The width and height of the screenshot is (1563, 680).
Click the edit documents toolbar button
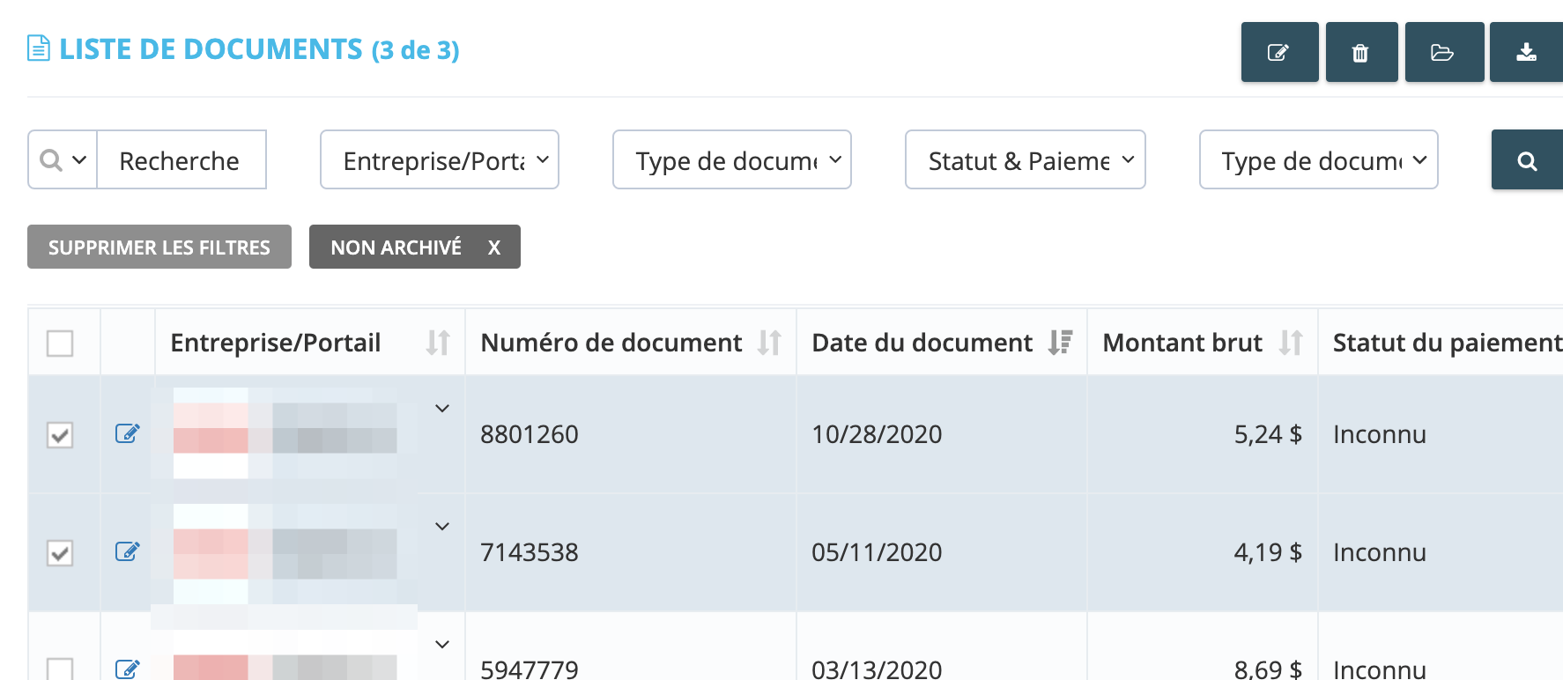1279,52
